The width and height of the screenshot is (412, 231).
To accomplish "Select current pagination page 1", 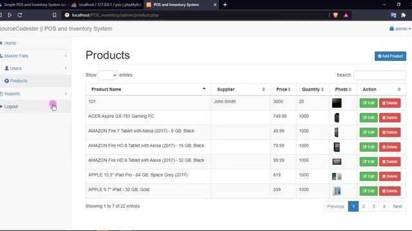I will [x=353, y=207].
